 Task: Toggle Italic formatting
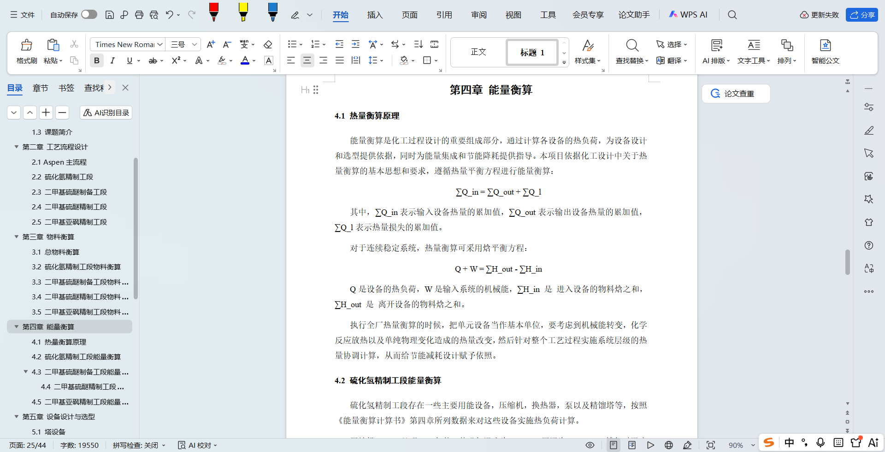[x=112, y=60]
